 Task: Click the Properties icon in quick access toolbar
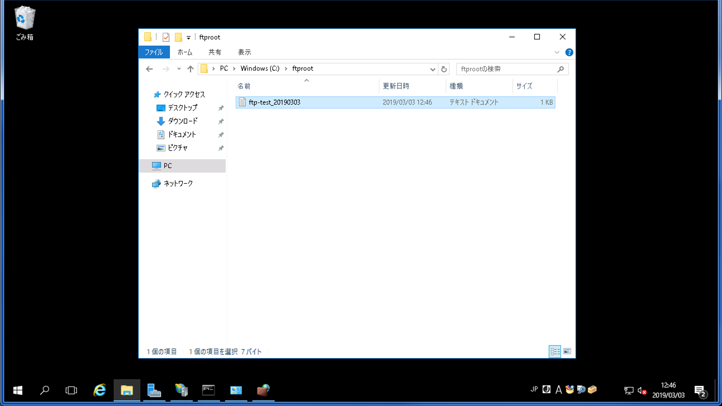pyautogui.click(x=166, y=37)
